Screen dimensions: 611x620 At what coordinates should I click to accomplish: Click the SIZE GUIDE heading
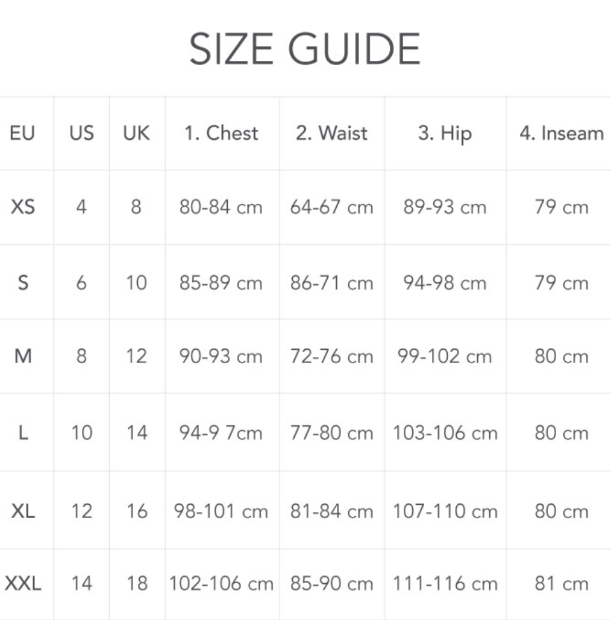point(305,49)
